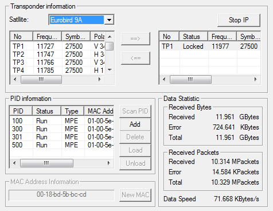Image resolution: width=273 pixels, height=211 pixels.
Task: Click horizontal scrollbar thumb of right transponder list
Action: [x=190, y=79]
